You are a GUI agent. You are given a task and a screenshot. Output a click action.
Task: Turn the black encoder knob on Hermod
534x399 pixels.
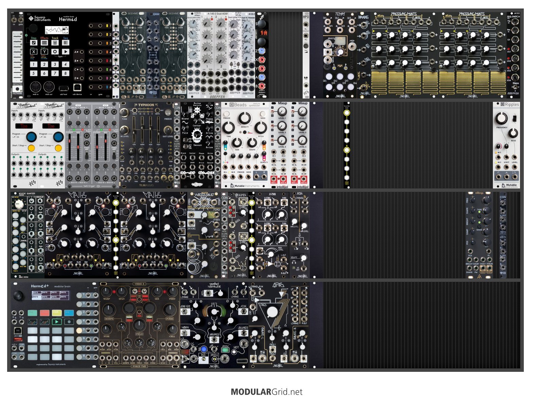tap(33, 28)
